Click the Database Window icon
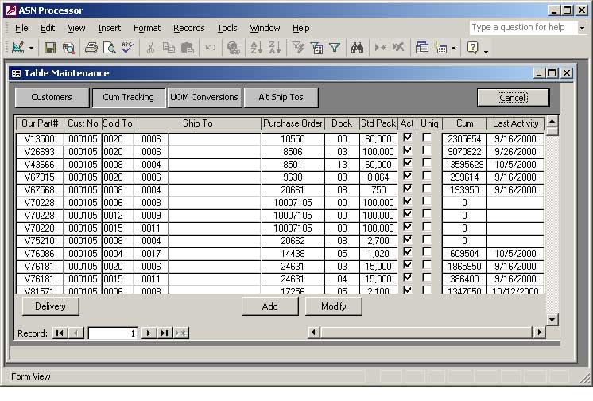Viewport: 593px width, 401px height. (x=421, y=48)
